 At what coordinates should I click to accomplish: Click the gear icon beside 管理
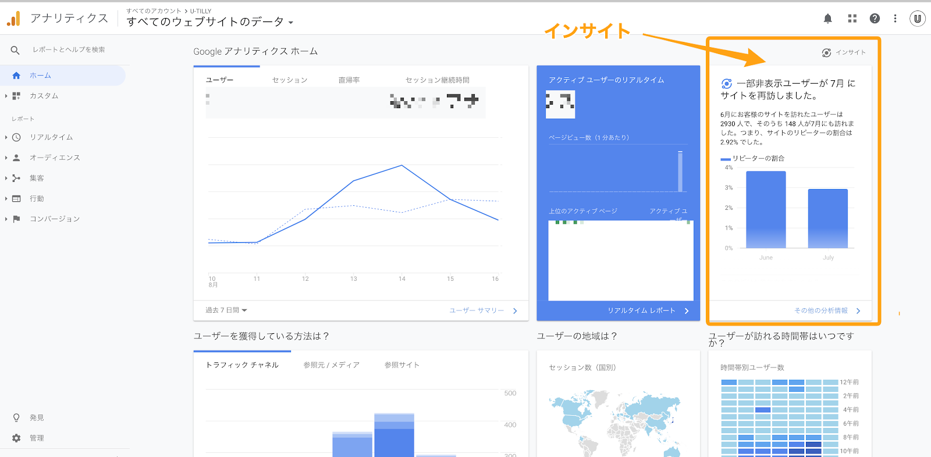(16, 438)
